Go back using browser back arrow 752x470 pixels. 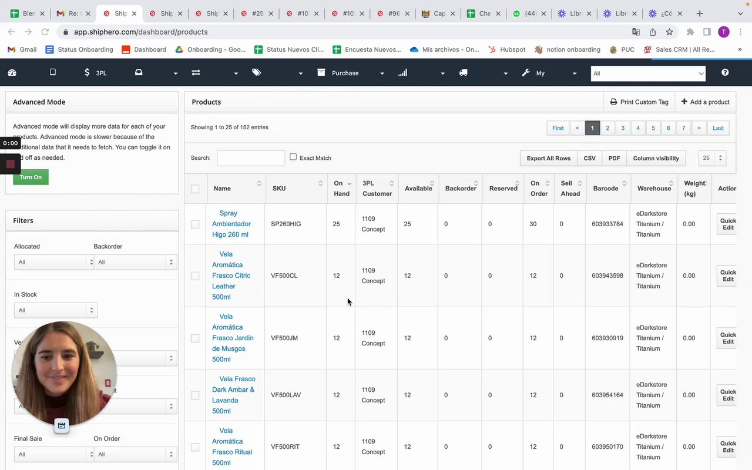click(x=12, y=32)
